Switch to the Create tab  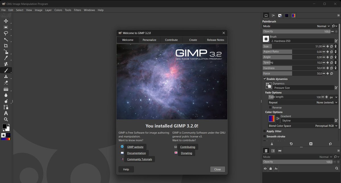coord(193,40)
